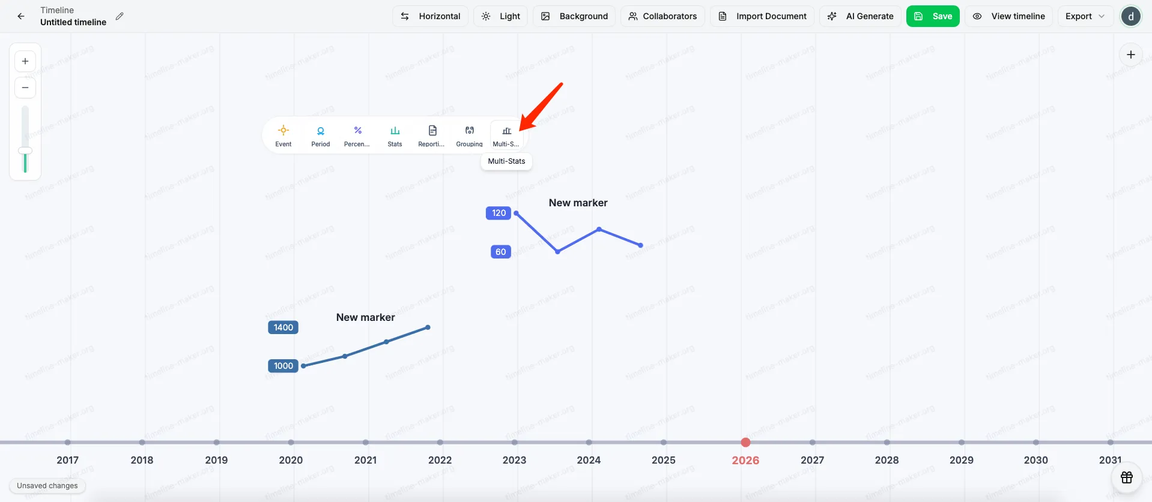This screenshot has width=1152, height=502.
Task: Click the zoom slider handle
Action: 25,151
